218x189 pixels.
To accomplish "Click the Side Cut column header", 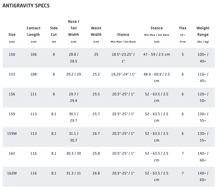I will pyautogui.click(x=54, y=31).
